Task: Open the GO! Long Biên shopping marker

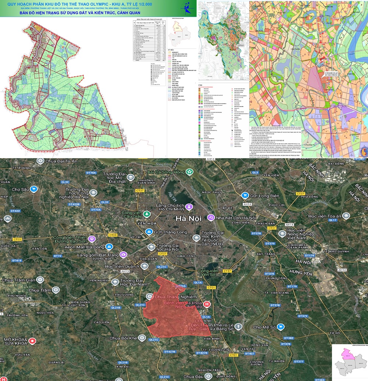Action: pyautogui.click(x=245, y=195)
